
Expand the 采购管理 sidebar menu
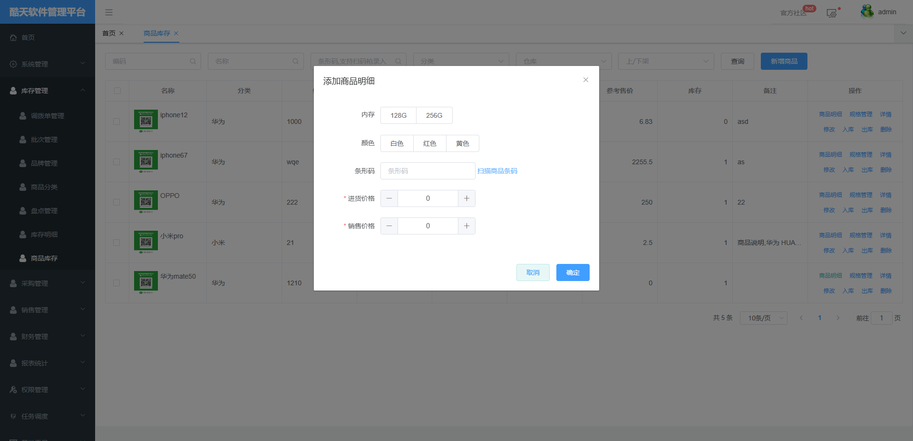point(48,283)
